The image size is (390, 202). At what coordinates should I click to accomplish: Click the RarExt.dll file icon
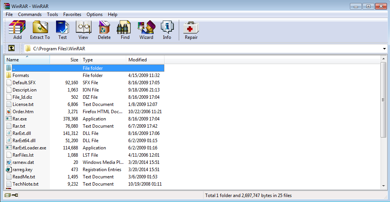pyautogui.click(x=9, y=133)
